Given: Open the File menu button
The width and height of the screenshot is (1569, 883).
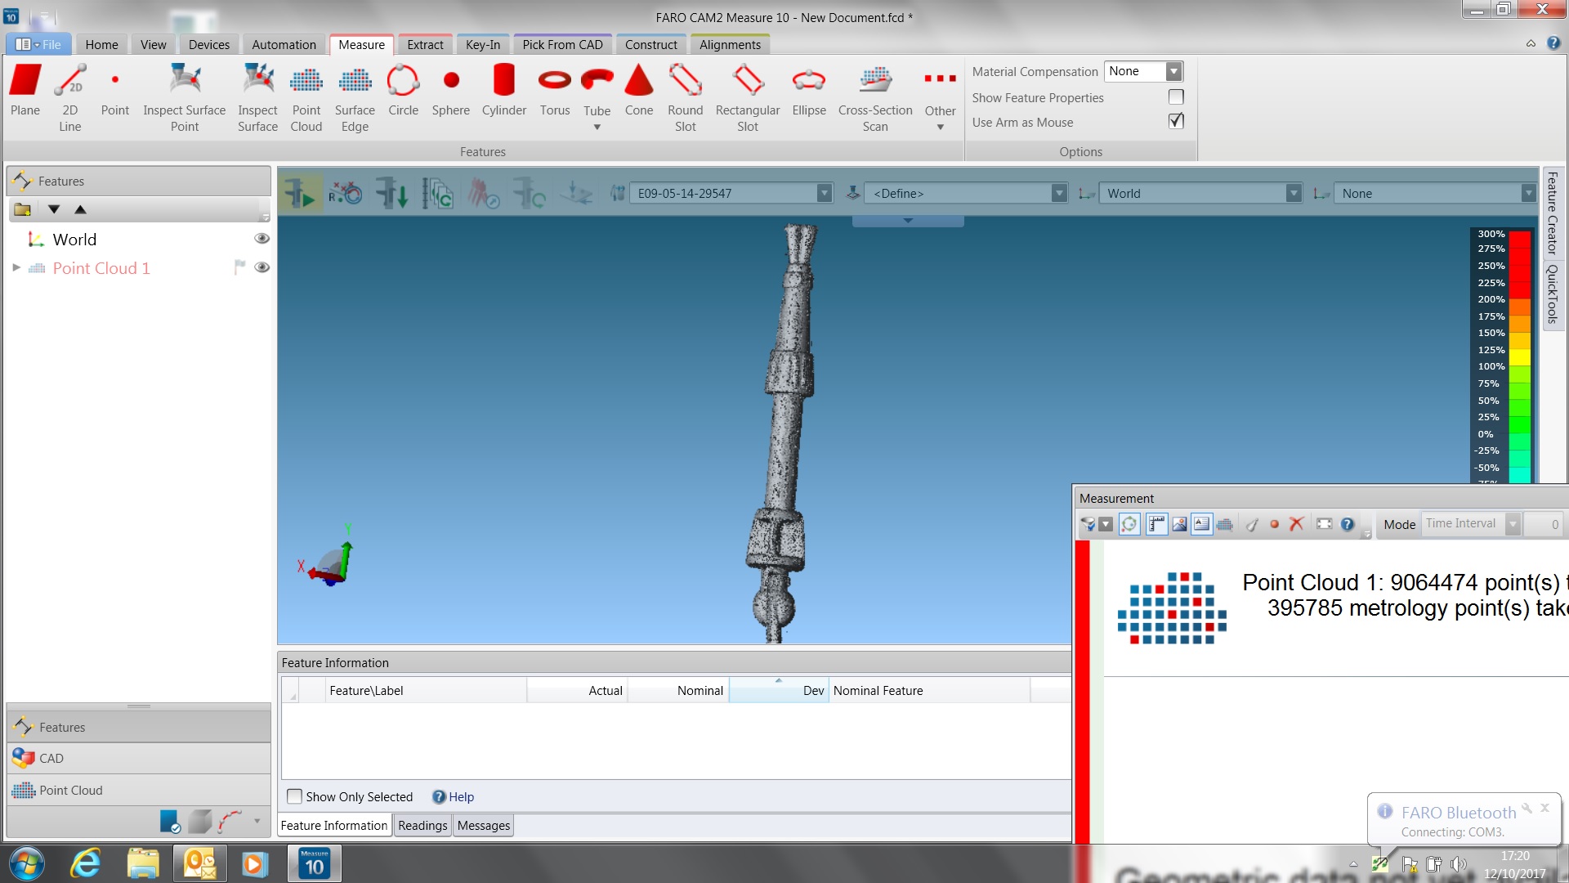Looking at the screenshot, I should 38,45.
